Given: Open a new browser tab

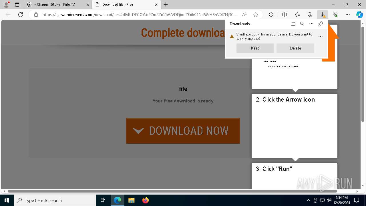Looking at the screenshot, I should pyautogui.click(x=166, y=5).
